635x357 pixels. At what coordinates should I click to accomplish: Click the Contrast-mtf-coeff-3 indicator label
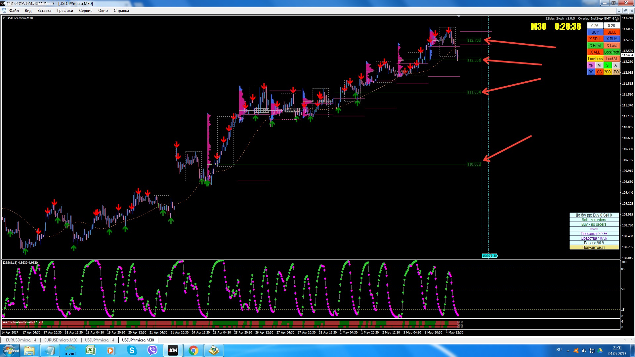(23, 322)
